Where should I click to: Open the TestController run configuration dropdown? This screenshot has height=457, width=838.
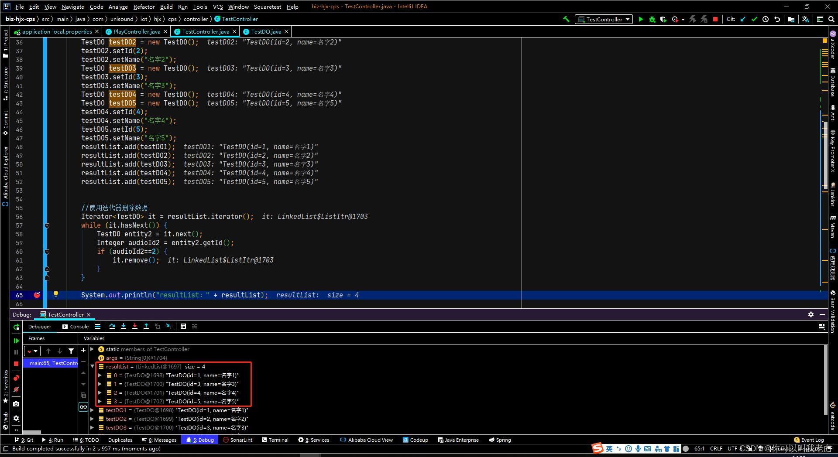coord(604,19)
